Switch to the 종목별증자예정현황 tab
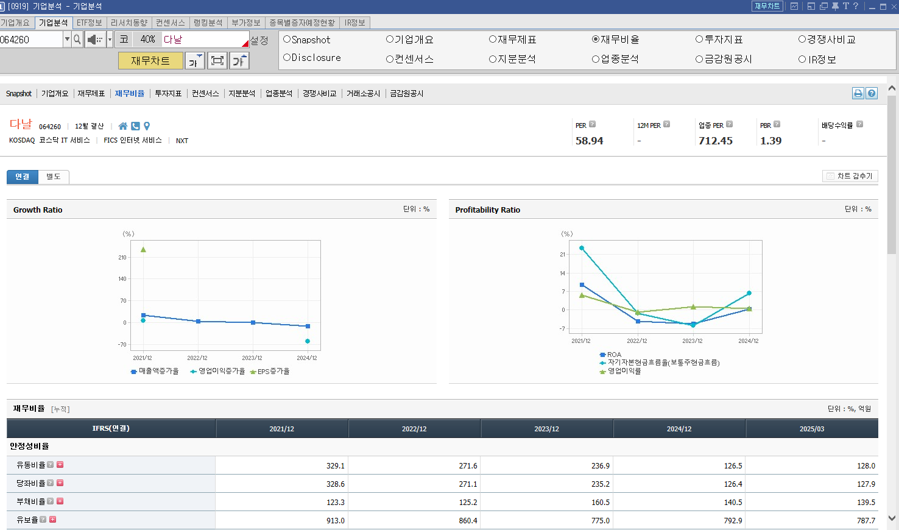 [x=302, y=23]
